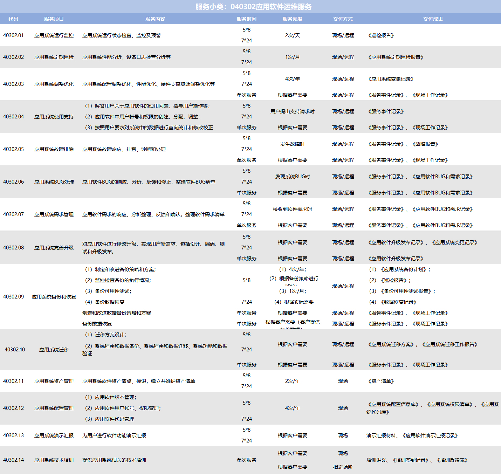Click the 用户提出支持请求时 frequency cell

[292, 111]
